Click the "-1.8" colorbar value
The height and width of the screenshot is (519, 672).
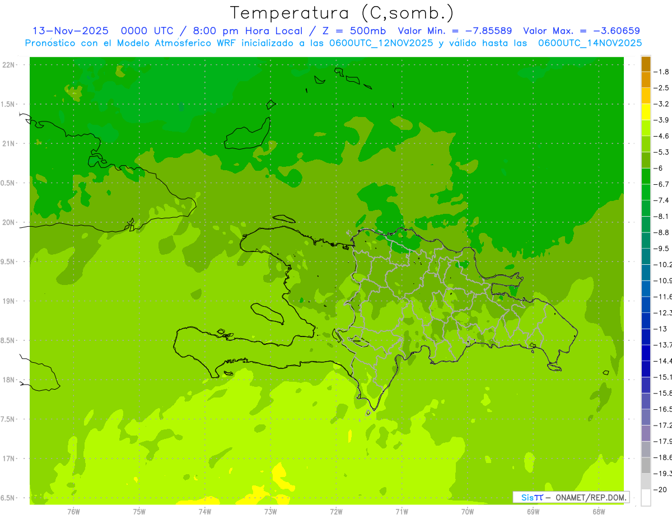pyautogui.click(x=661, y=72)
